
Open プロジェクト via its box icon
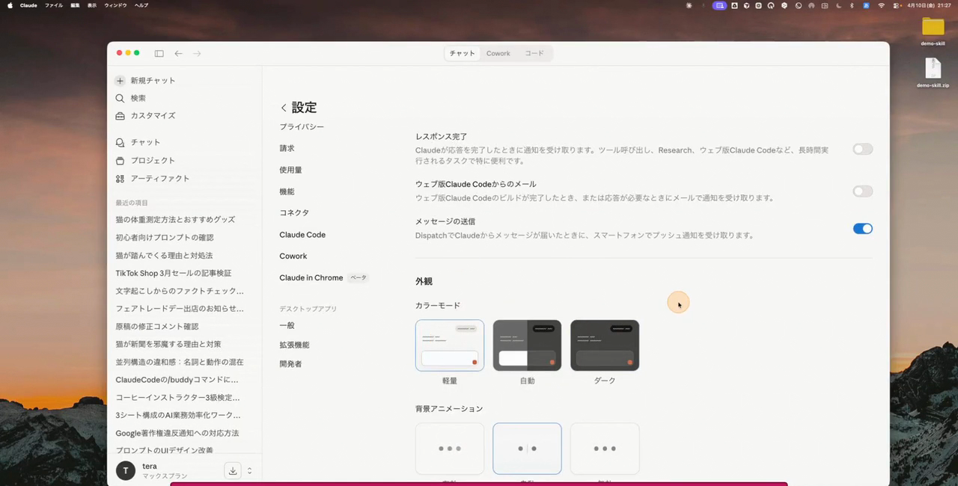point(120,160)
